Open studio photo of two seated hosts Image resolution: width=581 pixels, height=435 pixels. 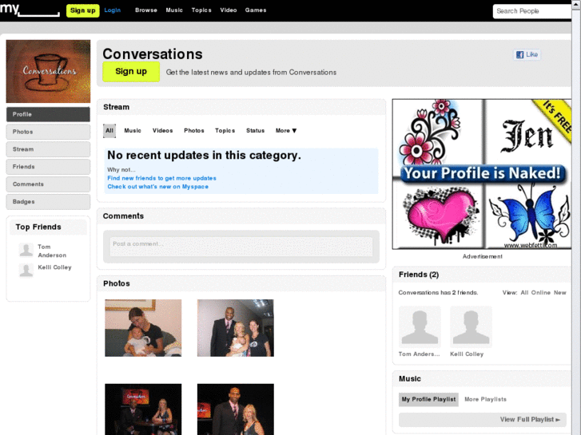coord(143,409)
